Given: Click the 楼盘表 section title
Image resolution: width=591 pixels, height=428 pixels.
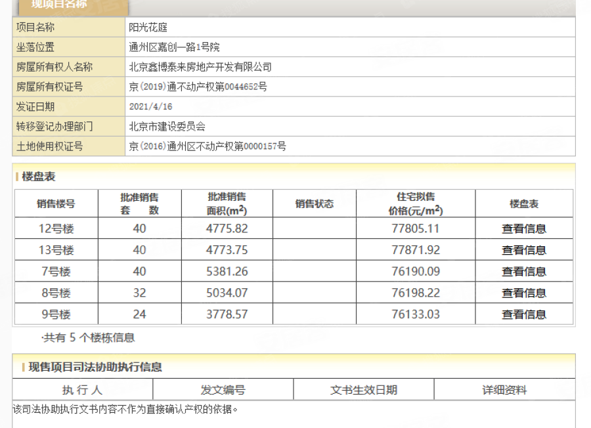Looking at the screenshot, I should point(39,177).
